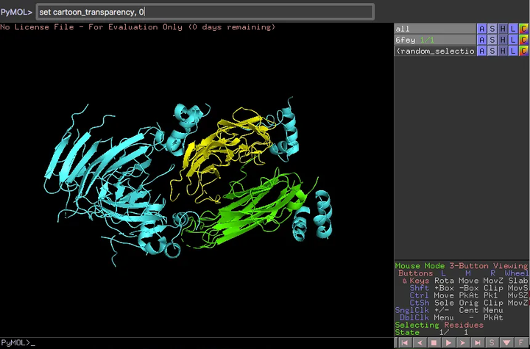Toggle sequence viewer with S button
530x349 pixels.
pyautogui.click(x=492, y=343)
